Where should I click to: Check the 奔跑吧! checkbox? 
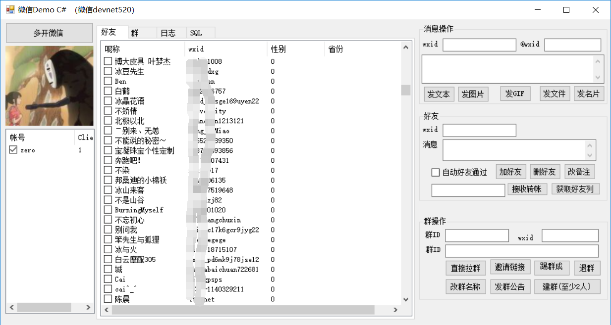pyautogui.click(x=108, y=160)
